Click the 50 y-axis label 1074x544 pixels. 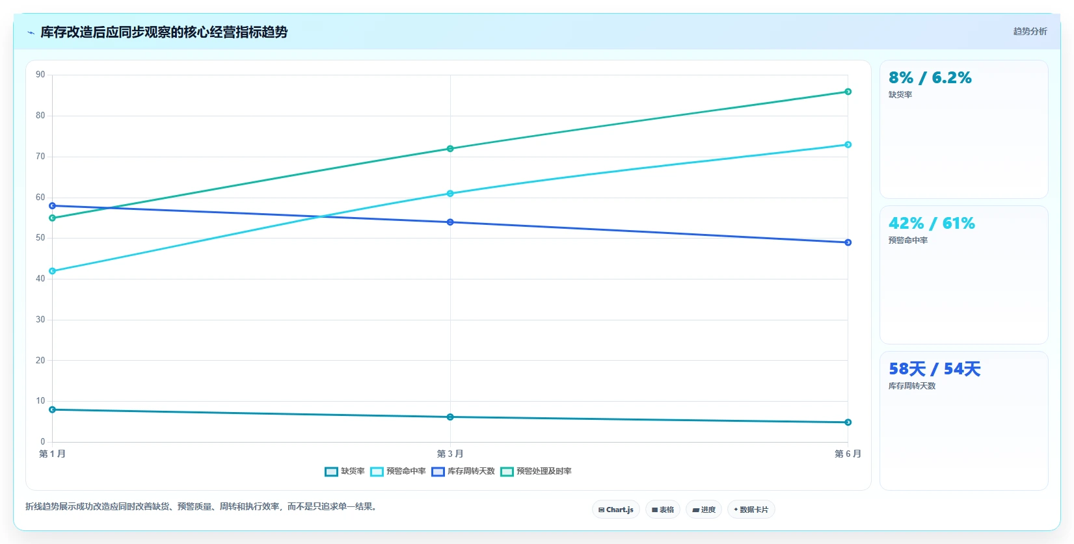click(x=40, y=238)
